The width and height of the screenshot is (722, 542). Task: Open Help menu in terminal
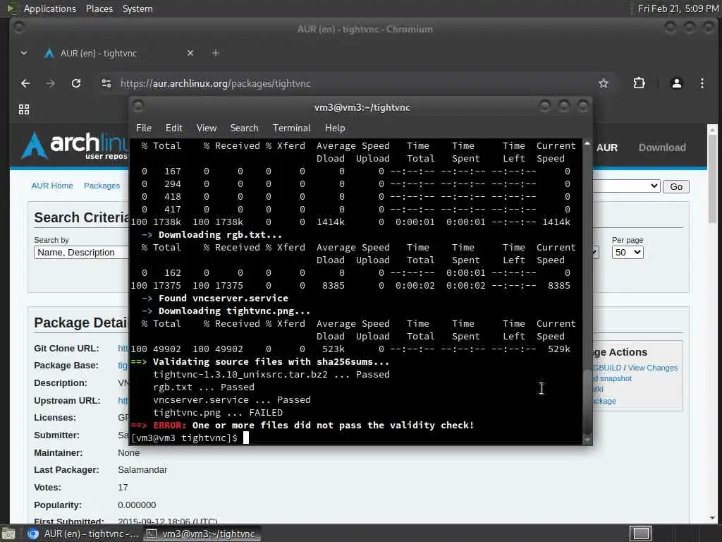coord(335,128)
